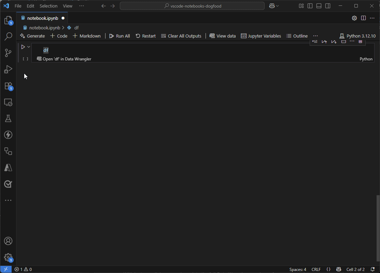Customize layout from title bar

(x=301, y=6)
